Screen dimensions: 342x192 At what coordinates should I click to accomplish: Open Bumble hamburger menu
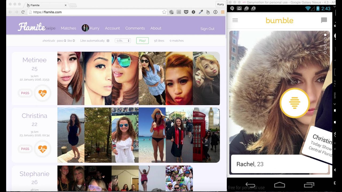[235, 20]
